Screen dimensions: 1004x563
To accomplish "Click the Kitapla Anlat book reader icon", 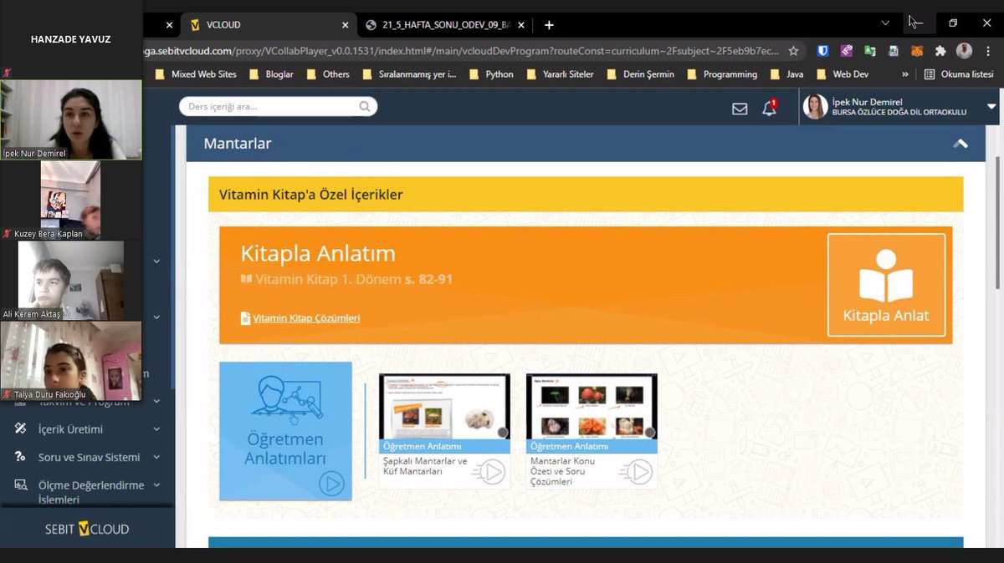I will (886, 276).
